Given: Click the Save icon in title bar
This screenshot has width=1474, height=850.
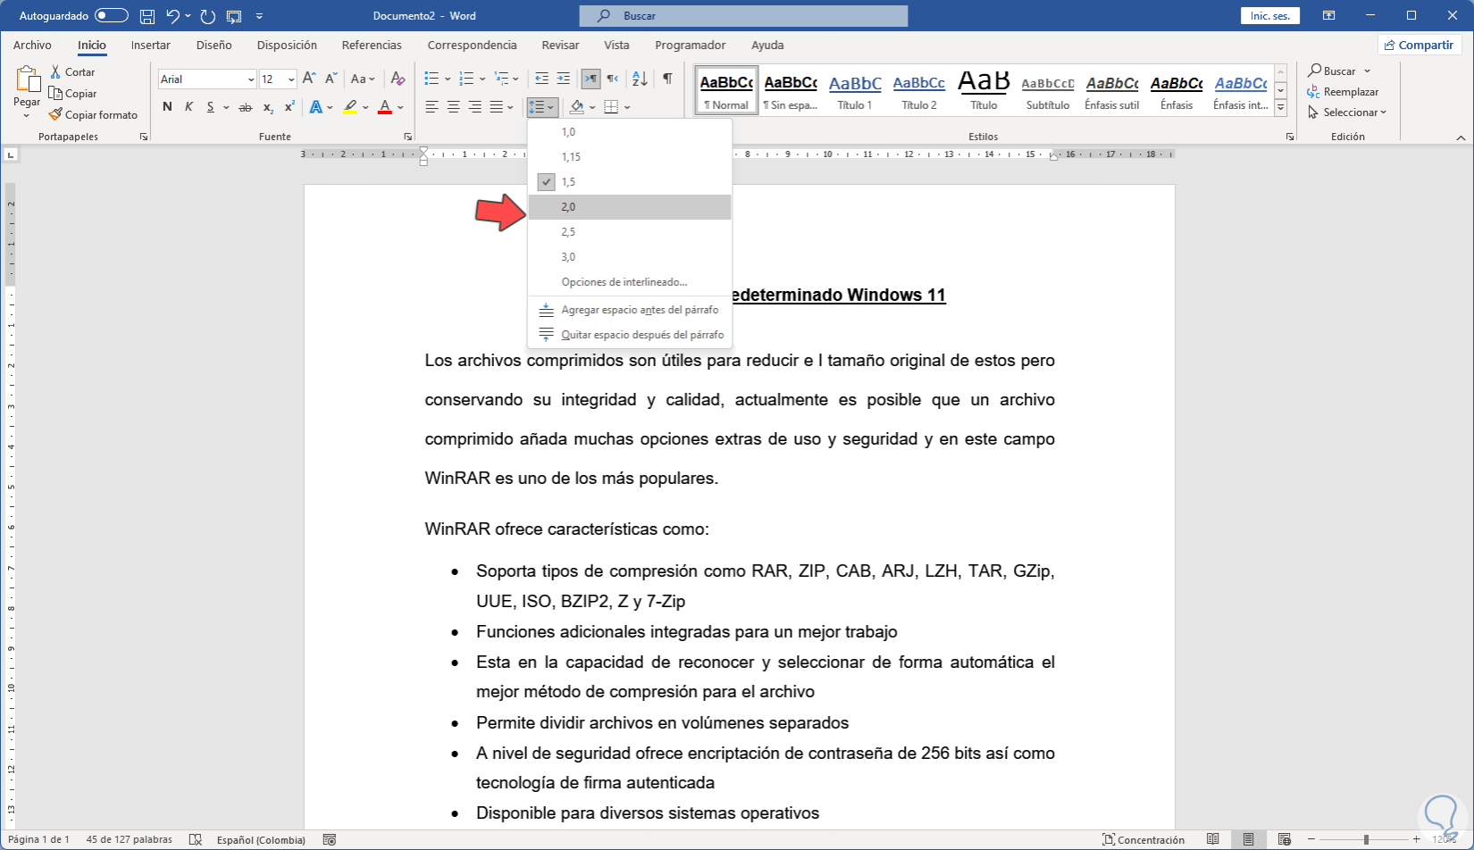Looking at the screenshot, I should [x=147, y=16].
